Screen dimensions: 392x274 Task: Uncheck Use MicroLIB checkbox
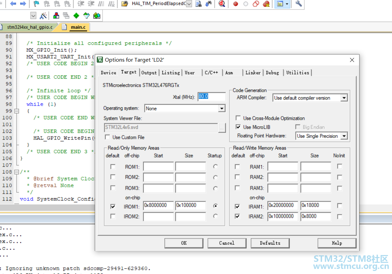pyautogui.click(x=238, y=127)
